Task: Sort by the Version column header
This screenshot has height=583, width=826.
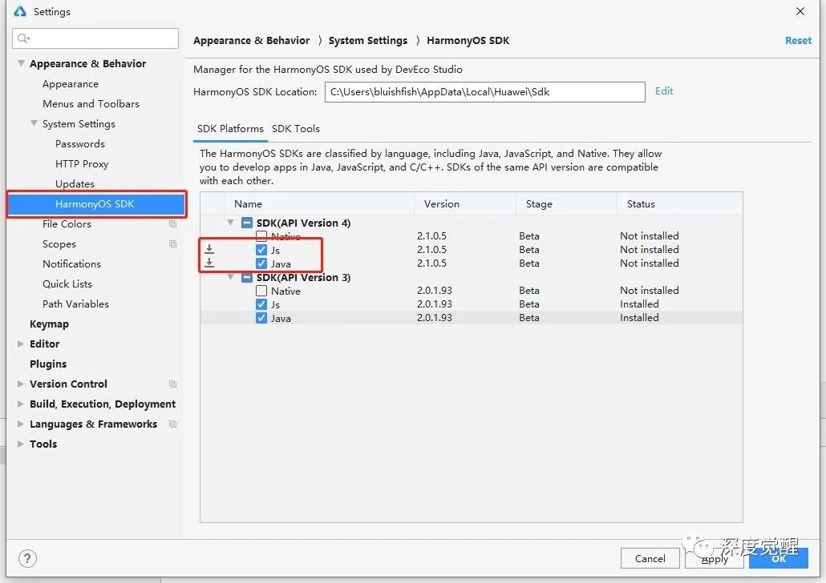Action: click(465, 203)
